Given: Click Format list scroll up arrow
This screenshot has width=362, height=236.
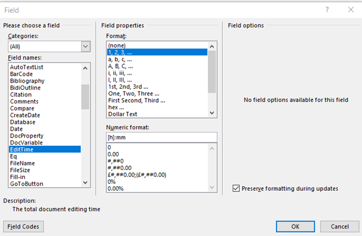Looking at the screenshot, I should (x=212, y=46).
